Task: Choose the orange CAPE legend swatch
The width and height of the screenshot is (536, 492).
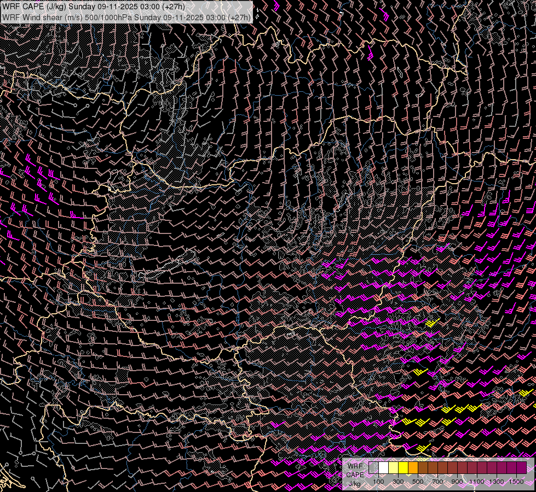Action: pos(413,468)
